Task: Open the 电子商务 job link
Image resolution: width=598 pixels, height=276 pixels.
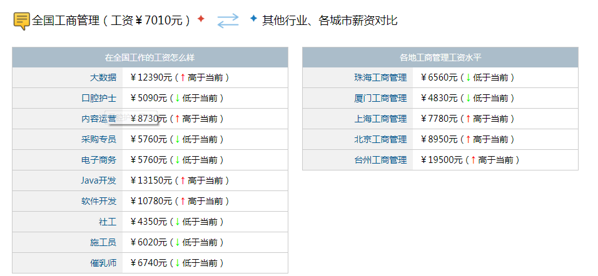Action: coord(98,160)
